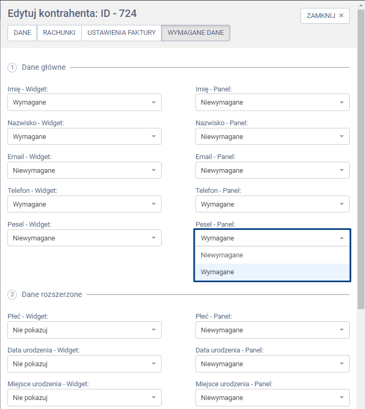Collapse the Pesel - Panel dropdown arrow
Viewport: 365px width, 409px height.
pos(341,238)
